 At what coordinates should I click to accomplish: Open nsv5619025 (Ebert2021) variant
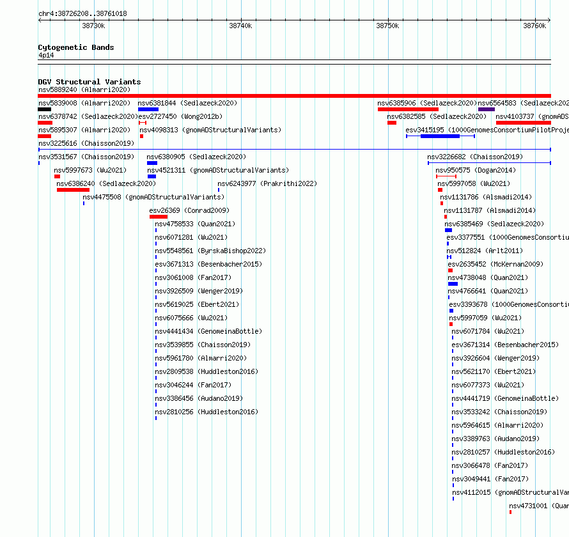tap(198, 304)
